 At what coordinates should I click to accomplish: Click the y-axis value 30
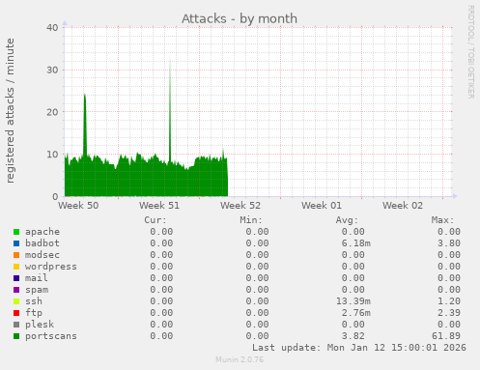[52, 70]
